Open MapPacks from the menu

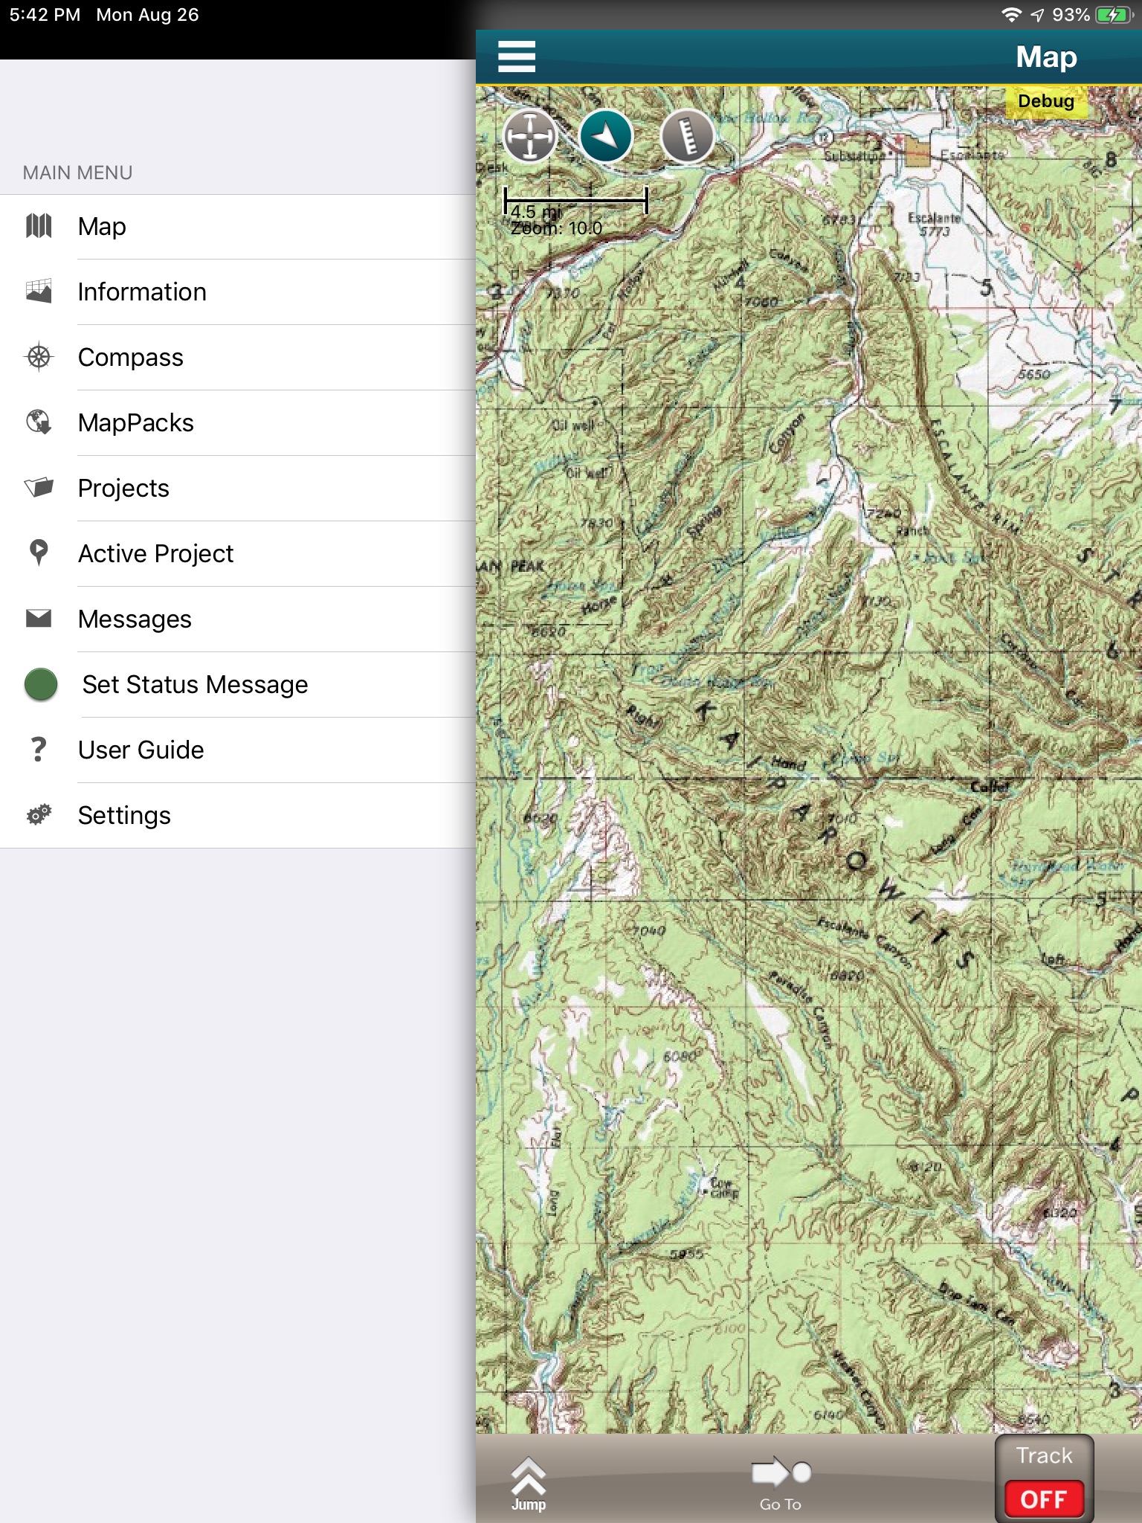tap(238, 423)
